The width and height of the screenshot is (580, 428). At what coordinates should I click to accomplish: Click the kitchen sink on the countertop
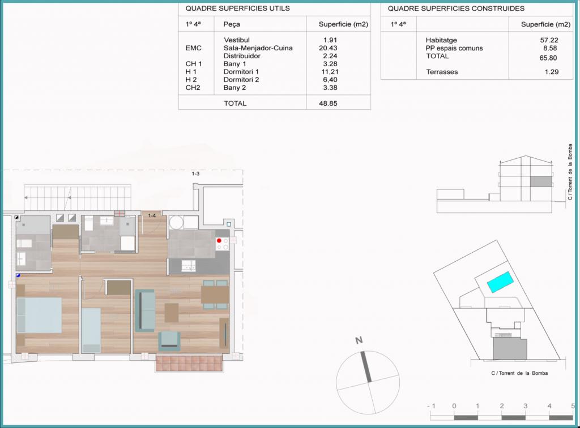click(187, 264)
